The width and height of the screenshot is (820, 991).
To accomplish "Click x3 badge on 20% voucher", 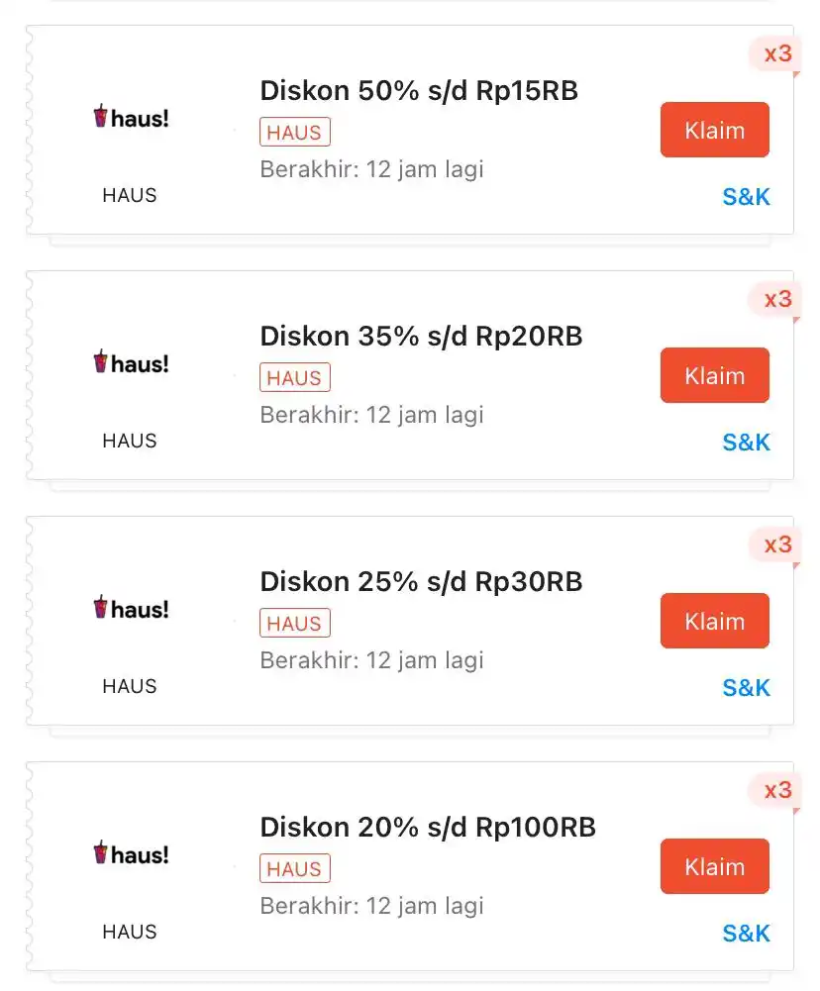I will pyautogui.click(x=776, y=790).
